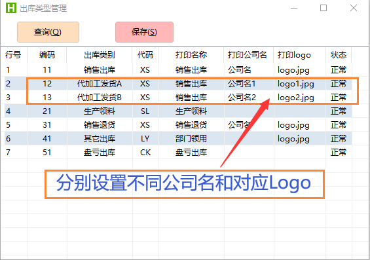Click the 查询(Q) query button
Viewport: 370px width, 260px height.
tap(48, 32)
